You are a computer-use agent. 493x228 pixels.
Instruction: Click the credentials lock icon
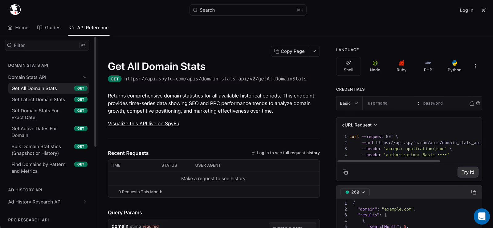[472, 103]
